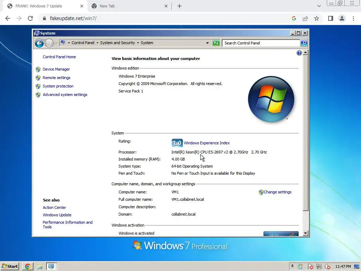Click the 11:47 PM clock
Viewport: 361px width, 271px height.
[343, 267]
